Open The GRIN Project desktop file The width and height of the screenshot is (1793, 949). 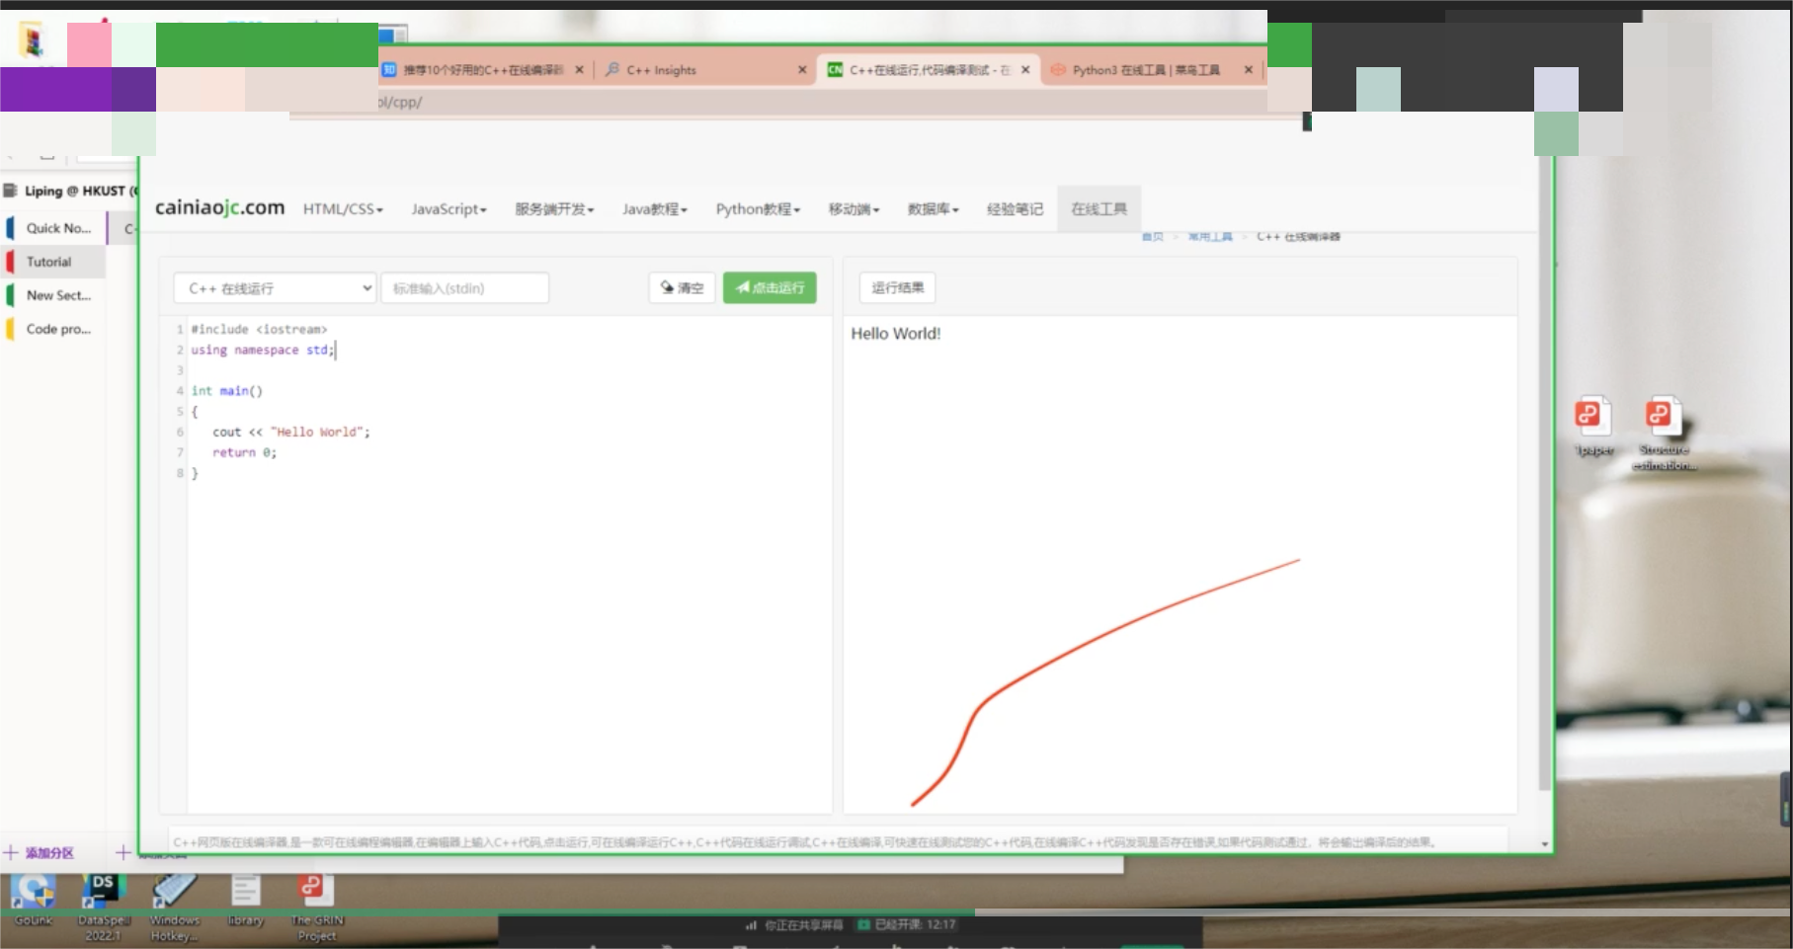pyautogui.click(x=315, y=894)
